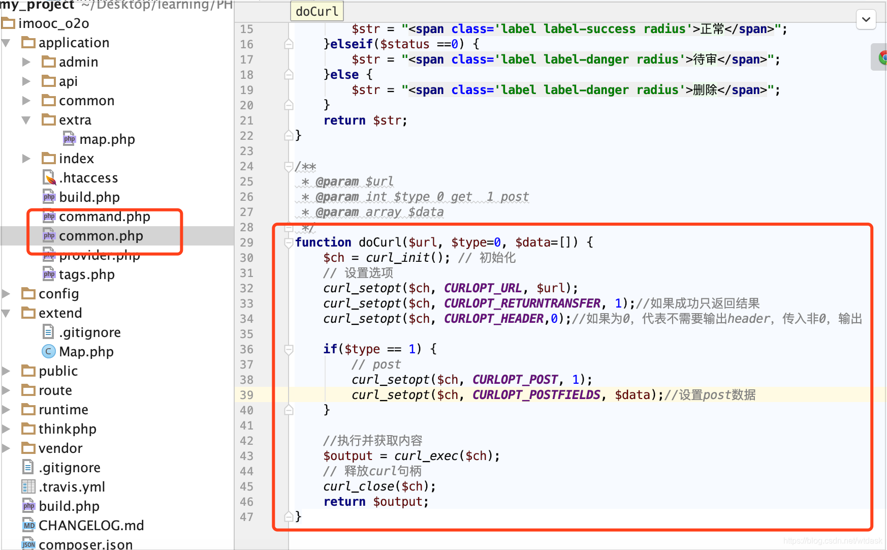887x550 pixels.
Task: Click the map.php file icon
Action: tap(70, 139)
